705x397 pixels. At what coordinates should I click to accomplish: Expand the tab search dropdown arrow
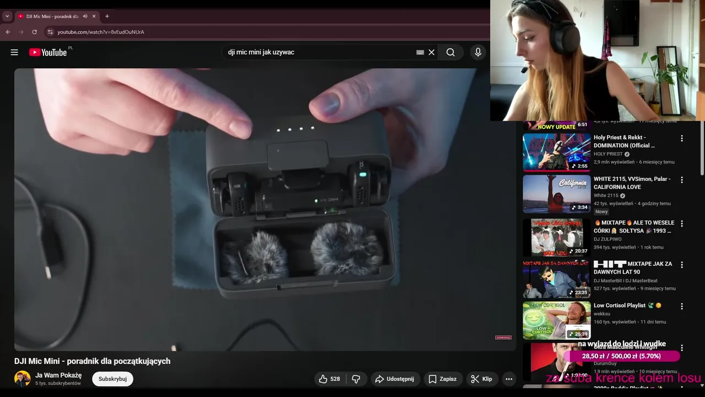pyautogui.click(x=7, y=17)
